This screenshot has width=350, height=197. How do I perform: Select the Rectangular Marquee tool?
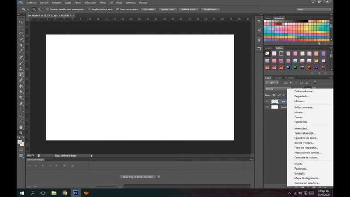[21, 28]
